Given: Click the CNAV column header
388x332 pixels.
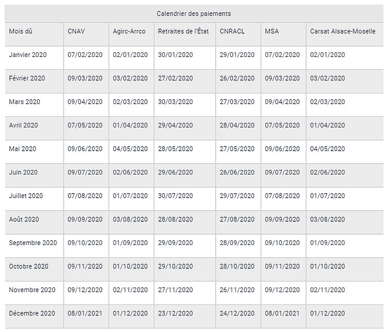Looking at the screenshot, I should (x=76, y=32).
